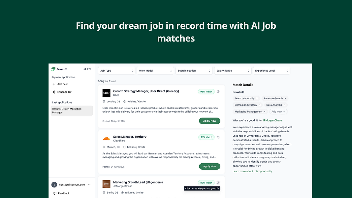The image size is (352, 198).
Task: Click the Seveum logo icon
Action: (53, 69)
